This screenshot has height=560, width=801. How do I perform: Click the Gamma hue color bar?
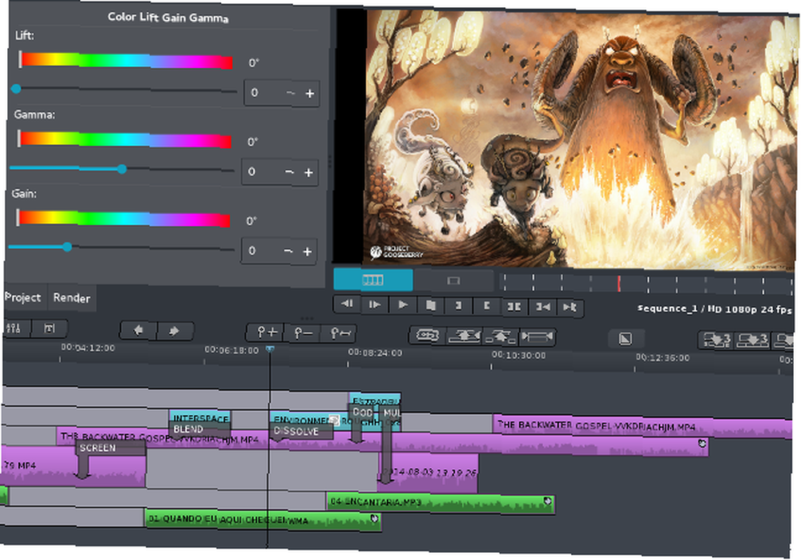[124, 139]
